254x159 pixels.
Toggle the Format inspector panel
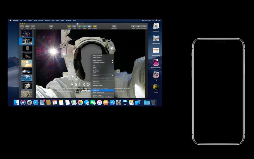(133, 26)
